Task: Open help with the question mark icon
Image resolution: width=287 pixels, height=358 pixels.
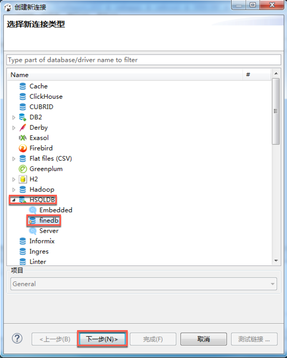Action: tap(17, 338)
